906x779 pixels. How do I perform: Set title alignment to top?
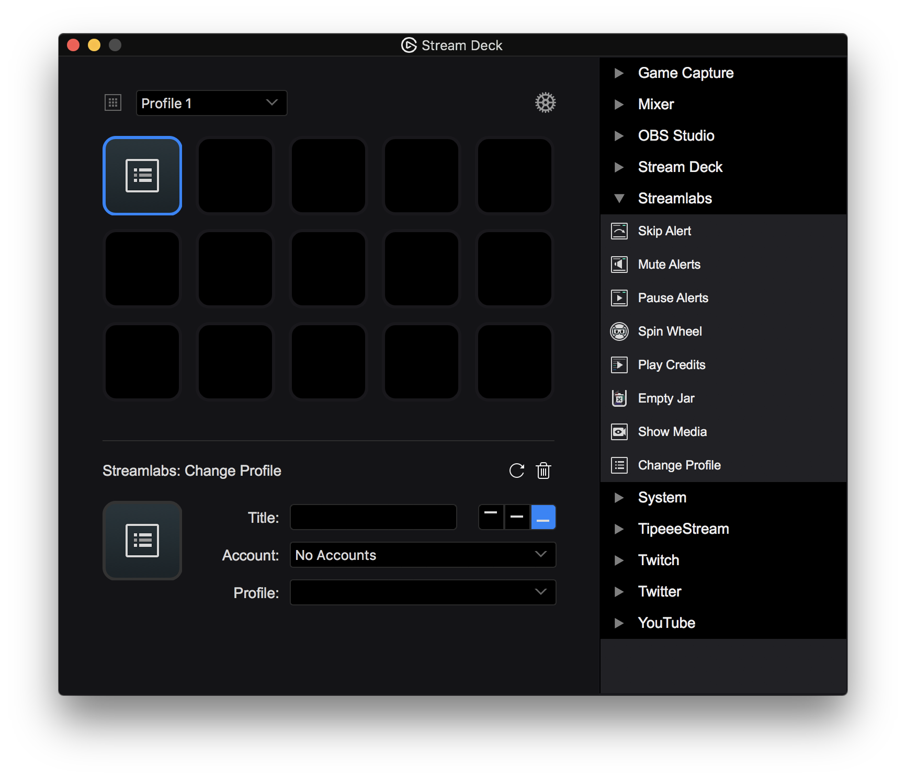pos(491,517)
